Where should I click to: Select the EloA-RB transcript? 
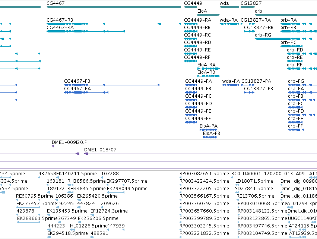(209, 76)
